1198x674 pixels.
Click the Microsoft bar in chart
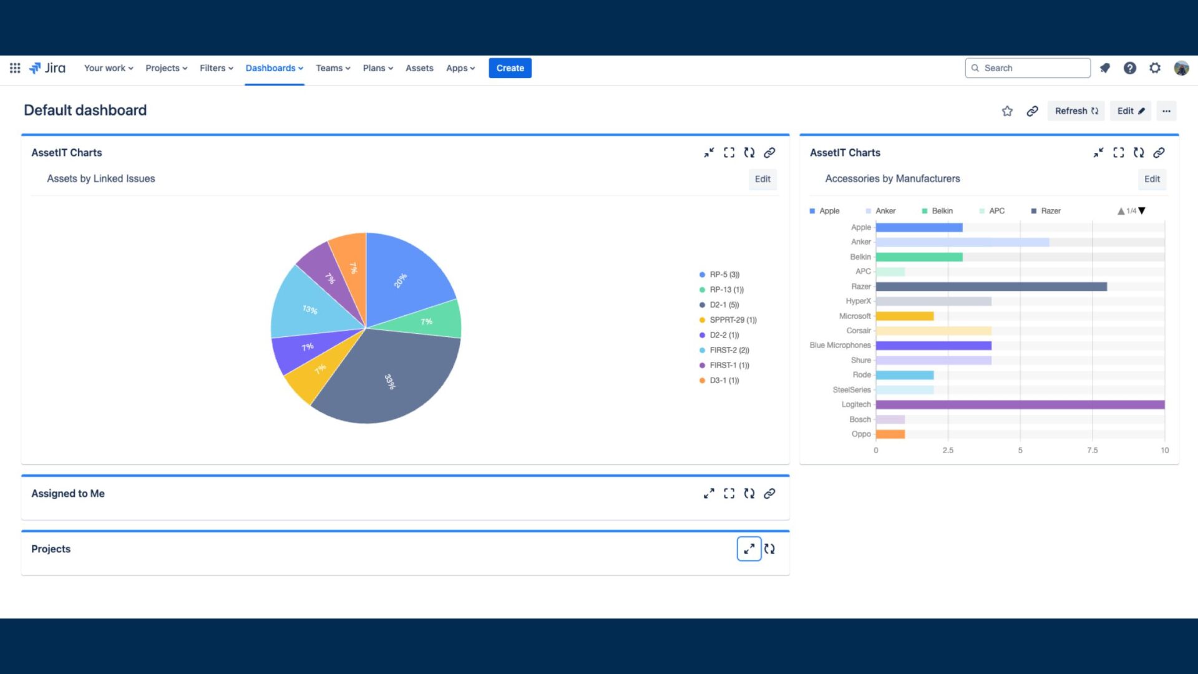click(905, 316)
